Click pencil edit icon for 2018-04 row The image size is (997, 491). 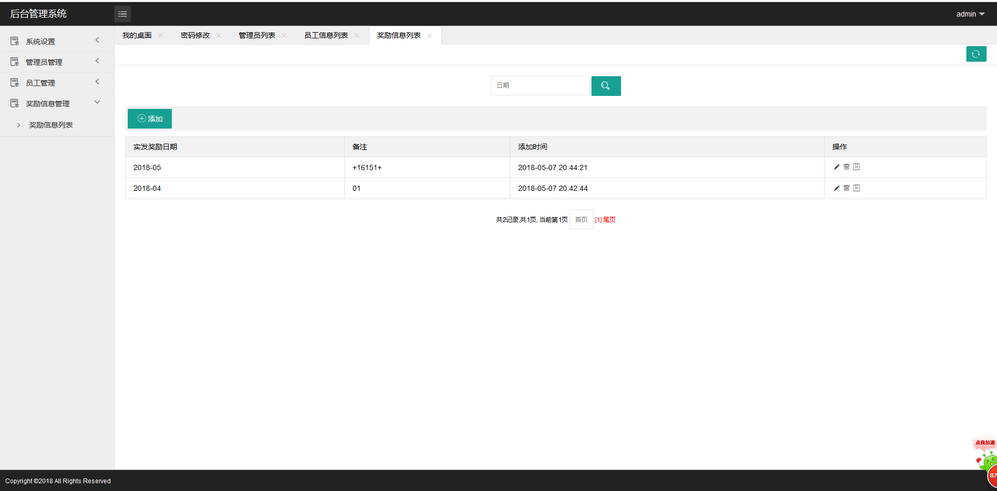coord(836,188)
